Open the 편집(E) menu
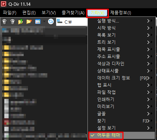Viewport: 157px width, 140px height. pyautogui.click(x=29, y=13)
